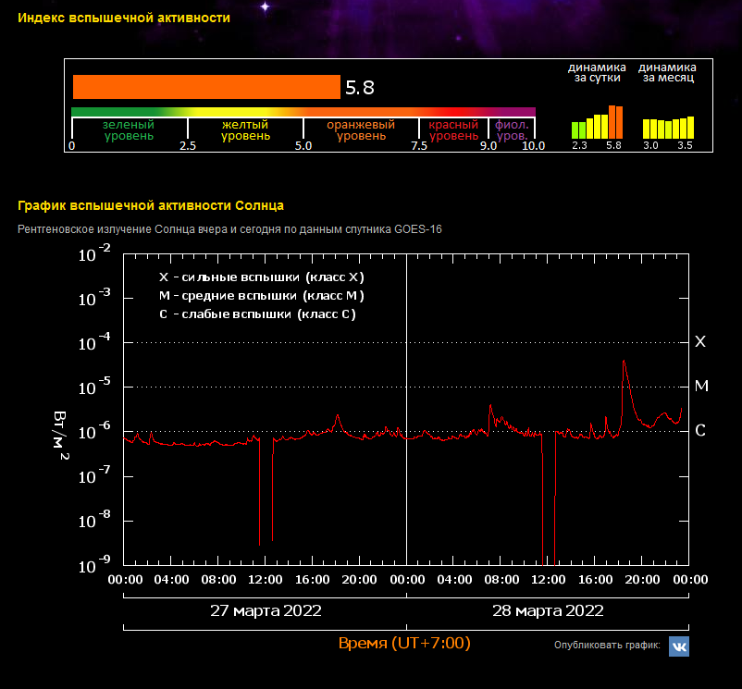Click the green level section of the scale

pos(129,130)
